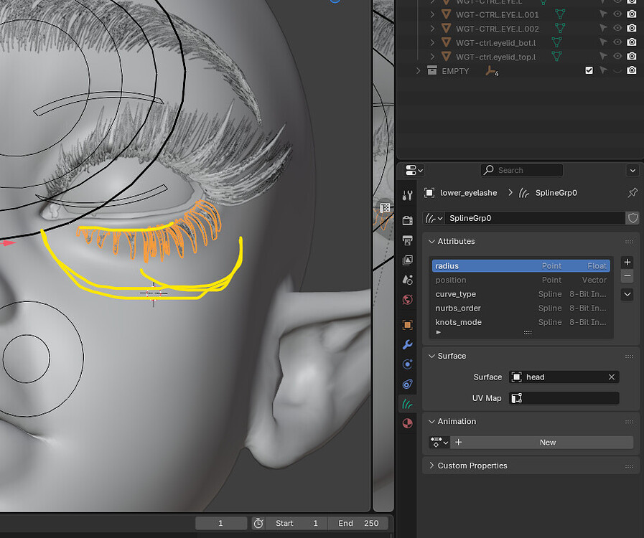
Task: Click the orange object icon of WGT-CTRL.EYE.L.001
Action: 446,14
